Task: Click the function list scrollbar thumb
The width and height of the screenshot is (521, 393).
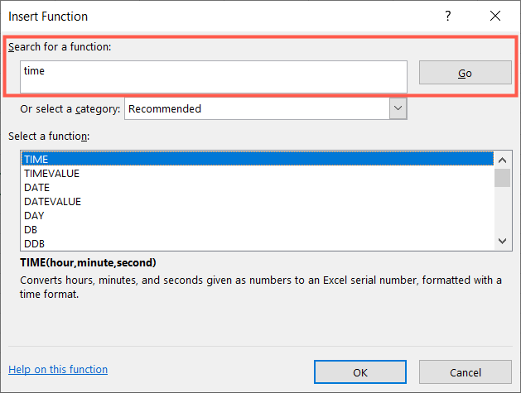Action: pyautogui.click(x=502, y=177)
